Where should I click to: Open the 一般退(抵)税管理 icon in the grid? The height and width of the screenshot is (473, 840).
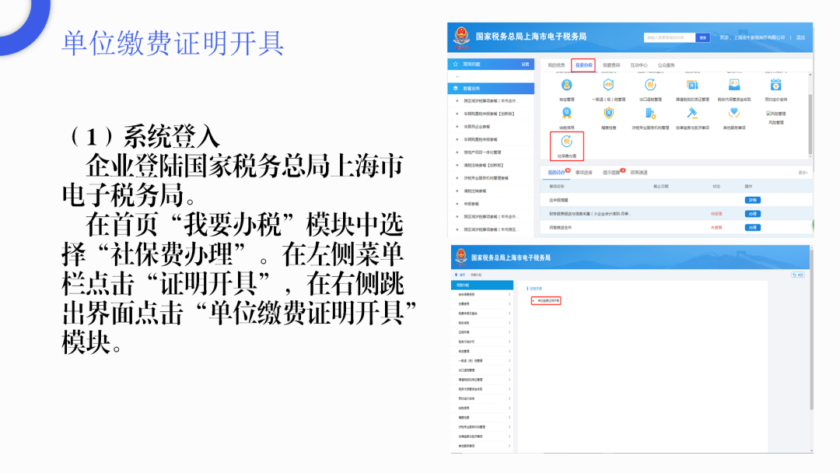(x=608, y=85)
